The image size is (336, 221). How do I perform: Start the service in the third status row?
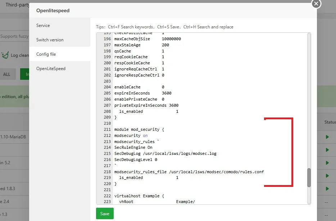coord(327,163)
